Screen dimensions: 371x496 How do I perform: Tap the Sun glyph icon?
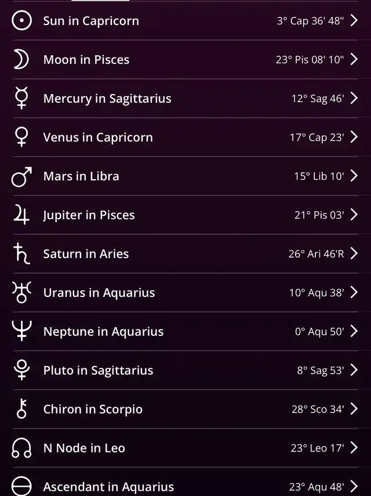pos(21,20)
